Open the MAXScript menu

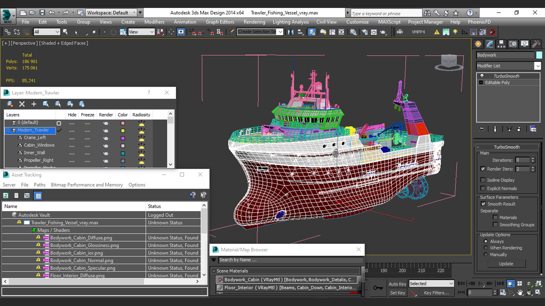tap(389, 22)
